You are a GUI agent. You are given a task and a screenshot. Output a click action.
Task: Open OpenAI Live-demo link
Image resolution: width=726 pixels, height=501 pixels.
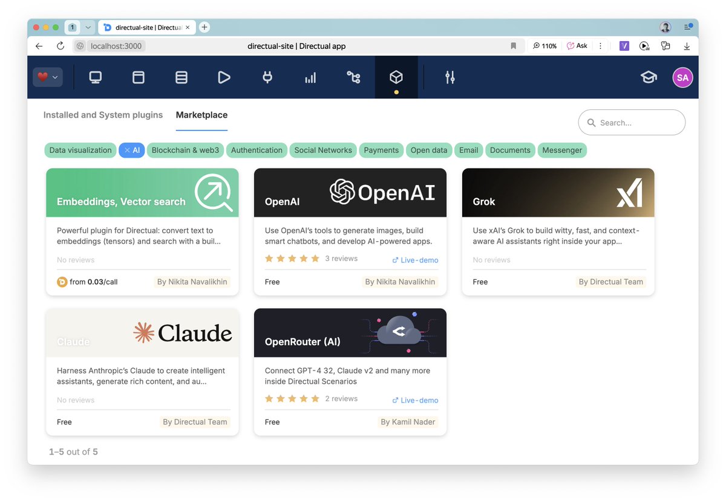pos(416,260)
